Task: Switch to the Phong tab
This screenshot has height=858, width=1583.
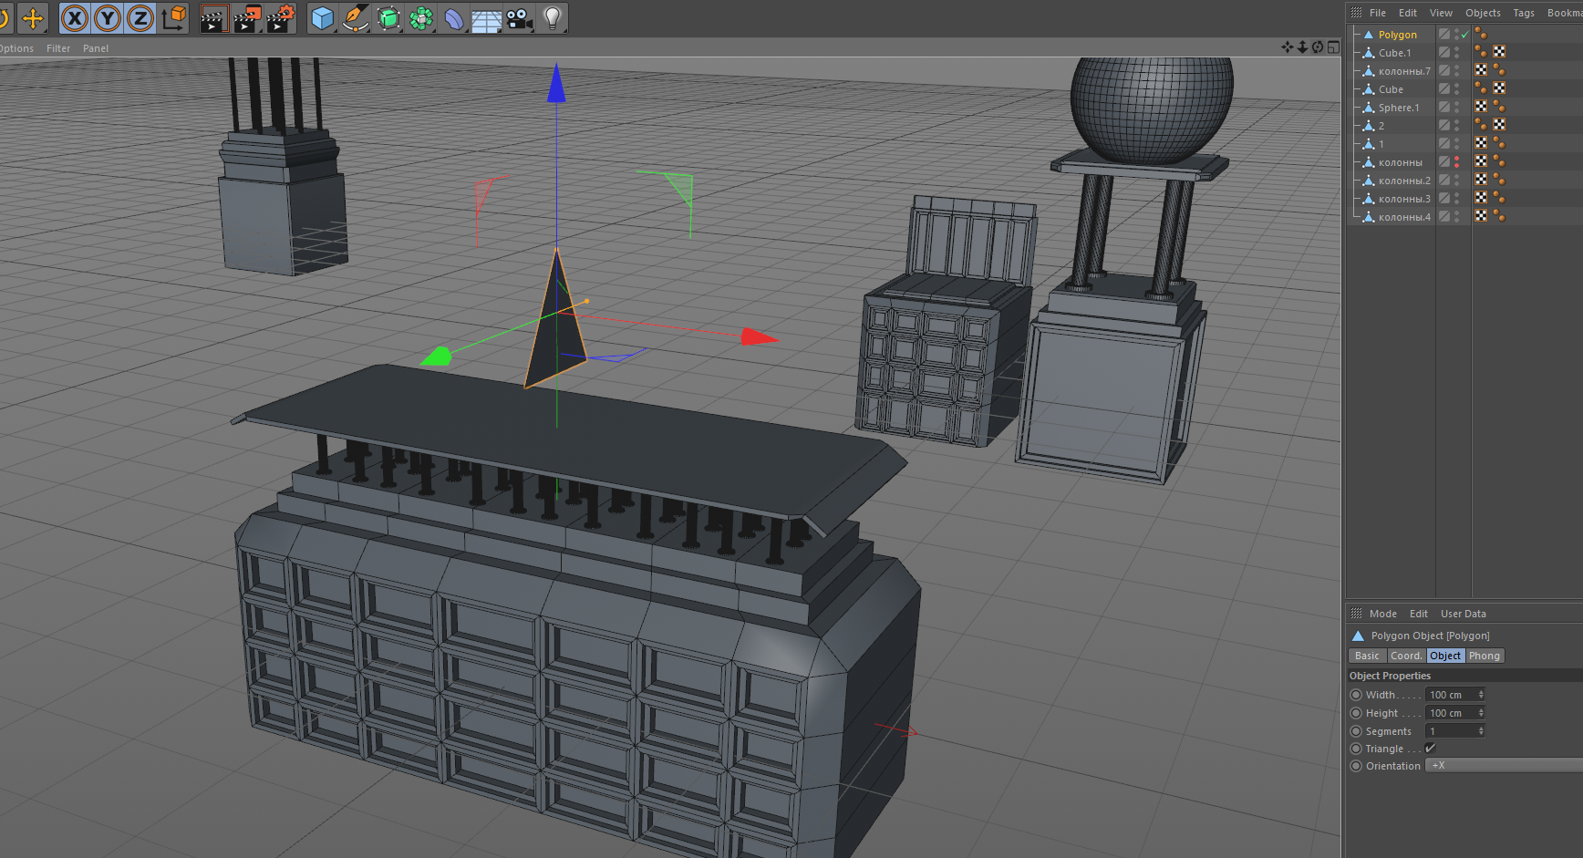Action: pos(1485,656)
